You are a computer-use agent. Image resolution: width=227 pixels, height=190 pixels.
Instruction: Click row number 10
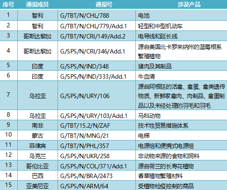[8, 135]
